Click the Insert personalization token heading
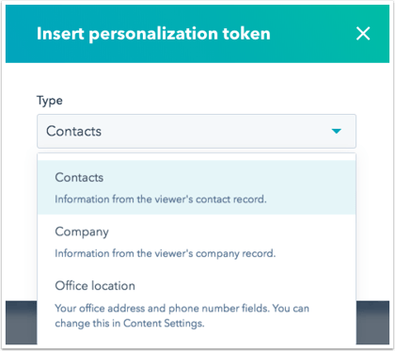The width and height of the screenshot is (395, 351). tap(153, 34)
